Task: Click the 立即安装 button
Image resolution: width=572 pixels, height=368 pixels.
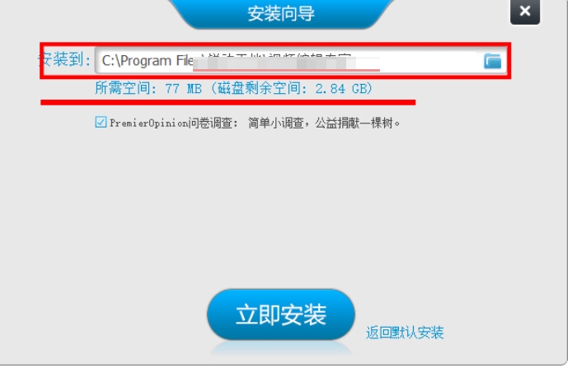Action: coord(281,314)
